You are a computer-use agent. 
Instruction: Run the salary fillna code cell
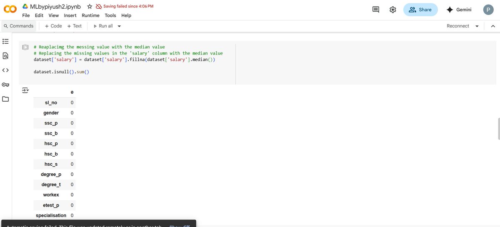[x=26, y=47]
